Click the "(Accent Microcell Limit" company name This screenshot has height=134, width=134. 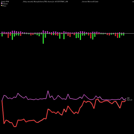tap(90, 2)
